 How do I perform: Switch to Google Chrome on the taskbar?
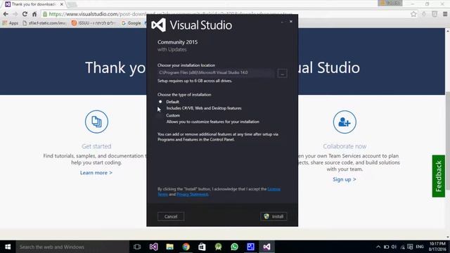pyautogui.click(x=186, y=247)
